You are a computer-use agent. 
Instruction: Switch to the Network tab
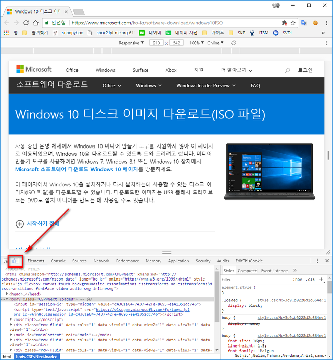pos(101,261)
